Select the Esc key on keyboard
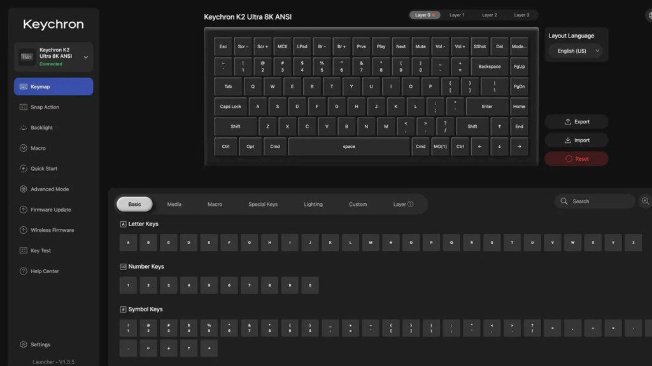 pyautogui.click(x=223, y=46)
